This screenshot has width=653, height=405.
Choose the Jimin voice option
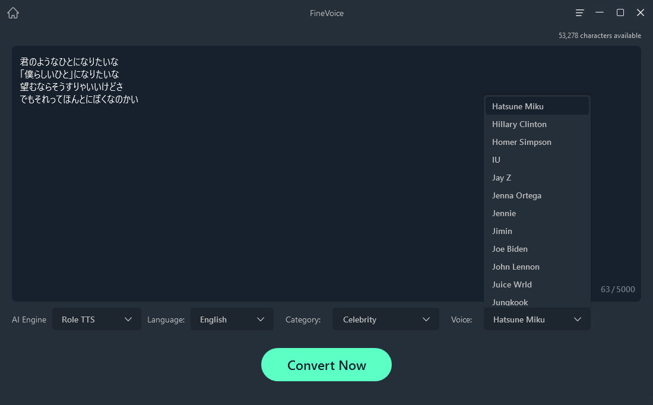(537, 231)
